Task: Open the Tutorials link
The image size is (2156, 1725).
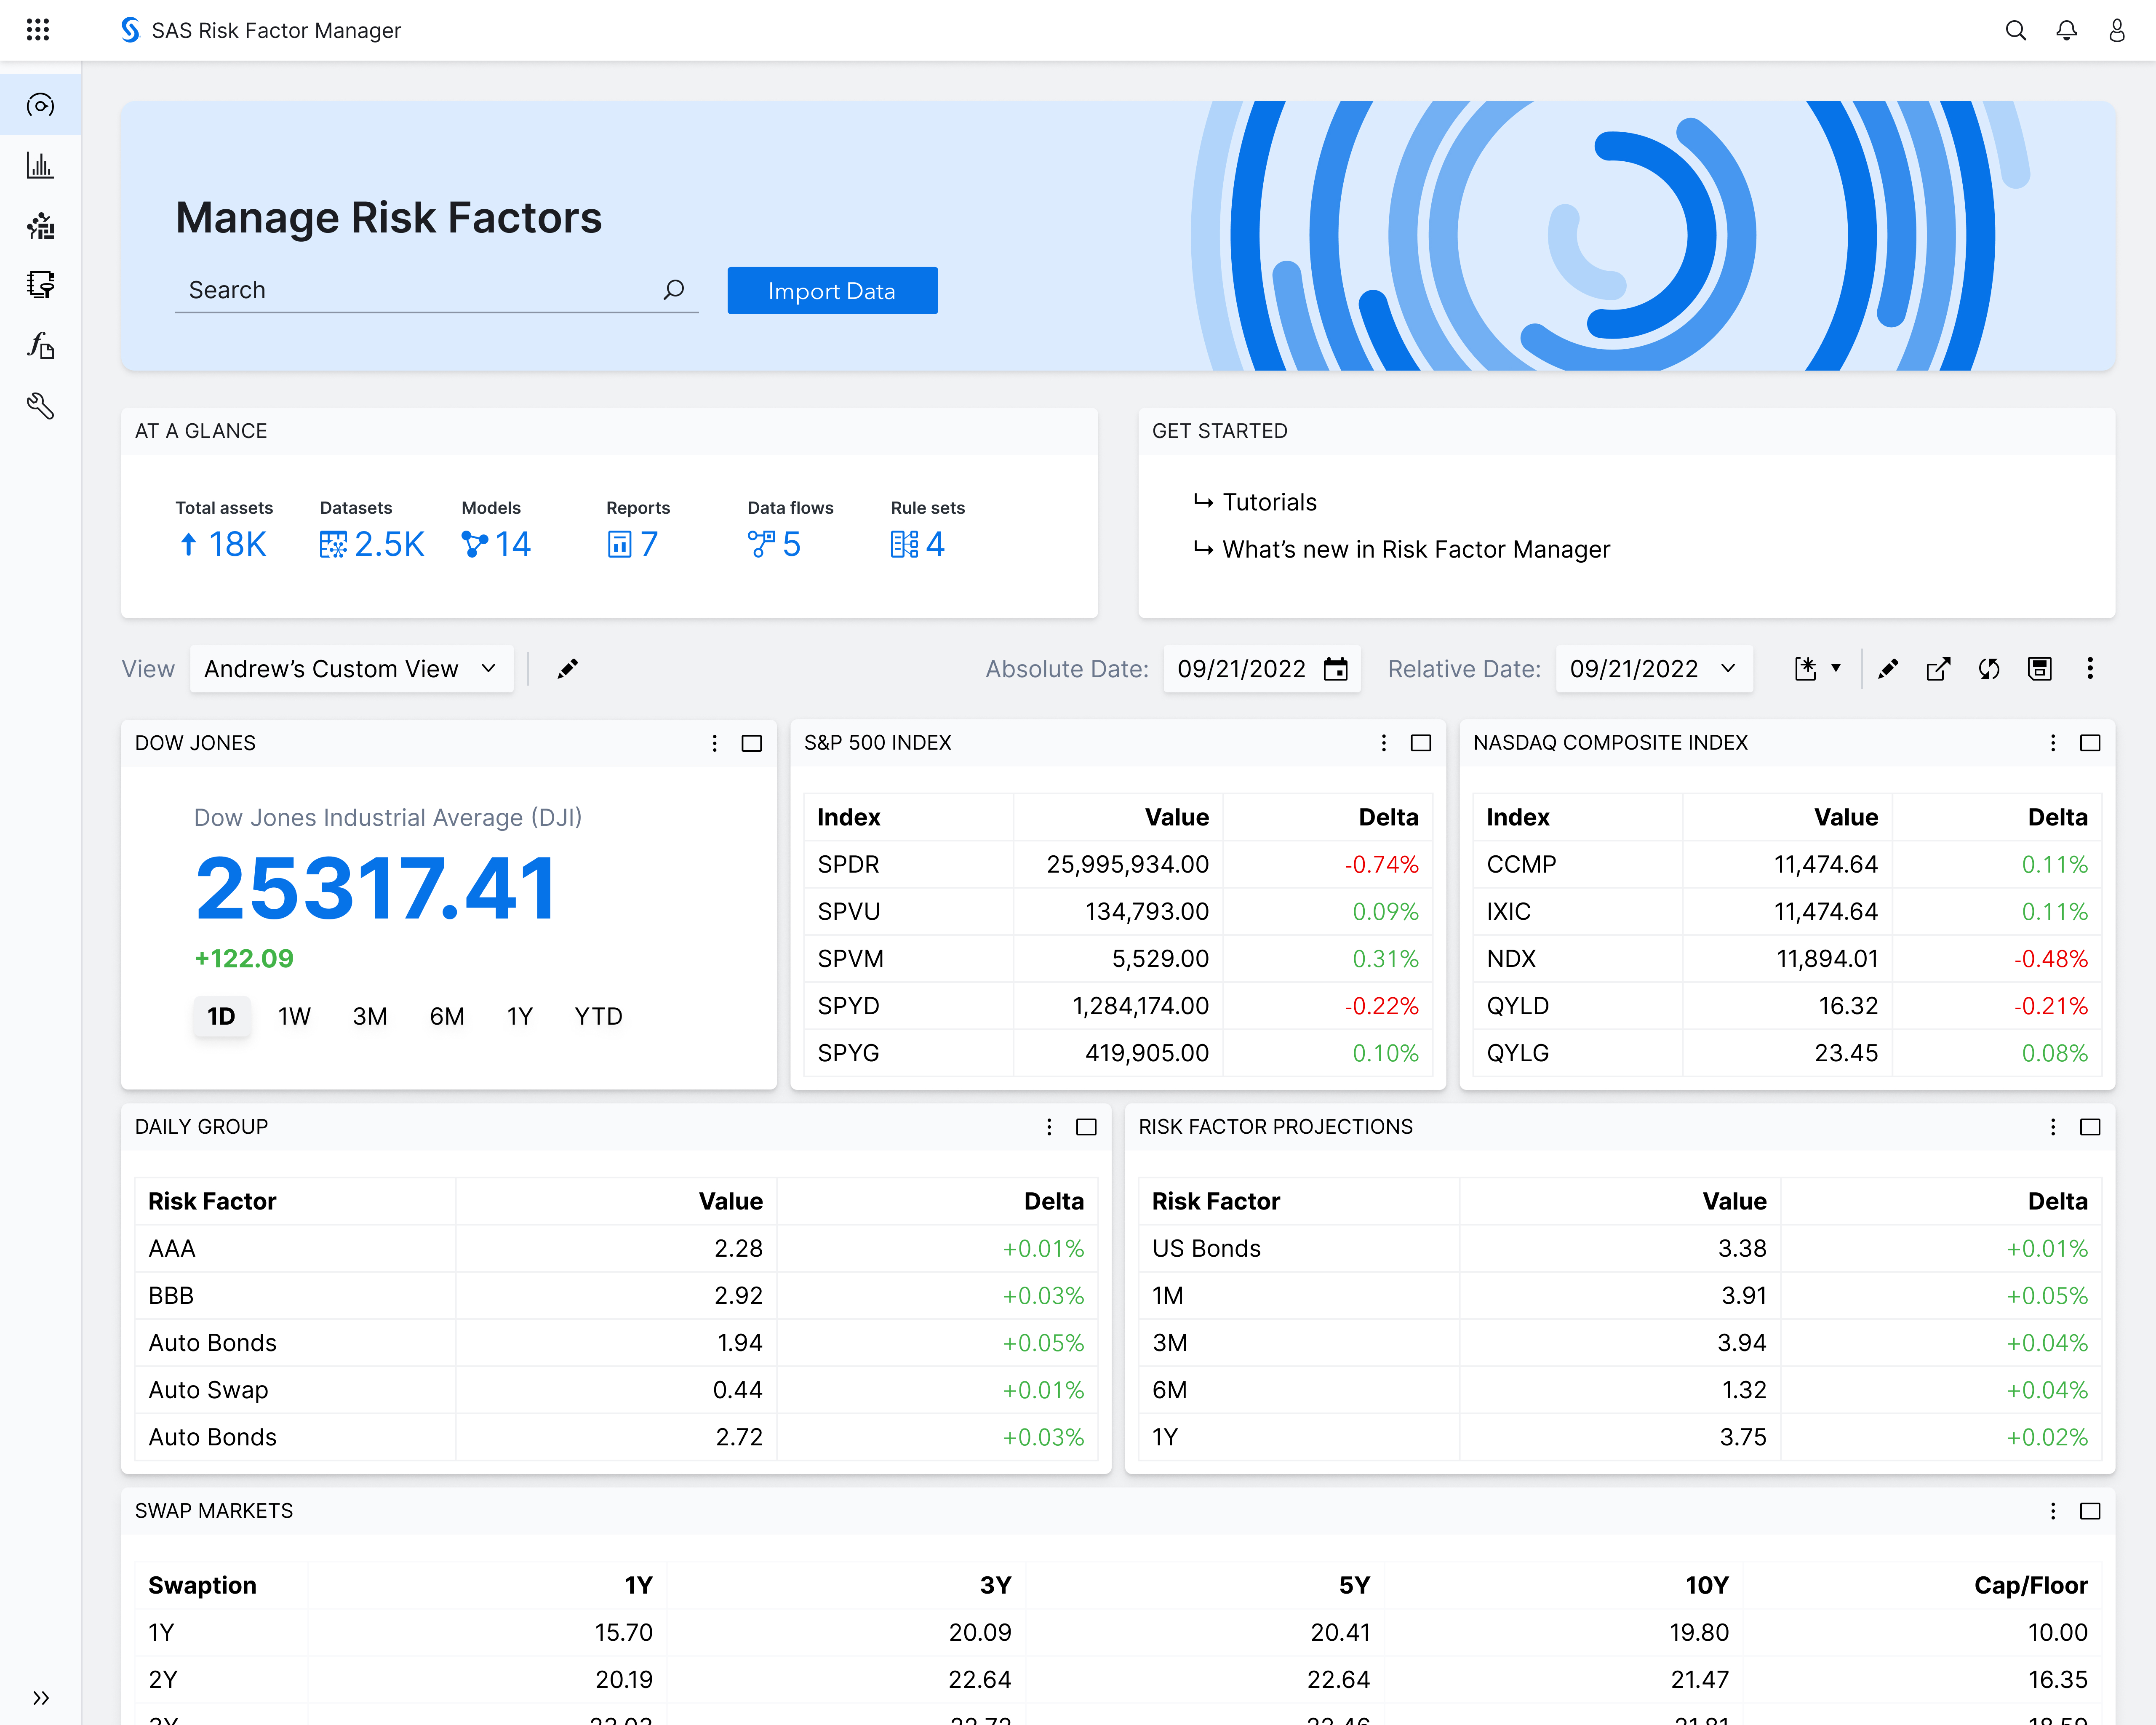Action: coord(1269,502)
